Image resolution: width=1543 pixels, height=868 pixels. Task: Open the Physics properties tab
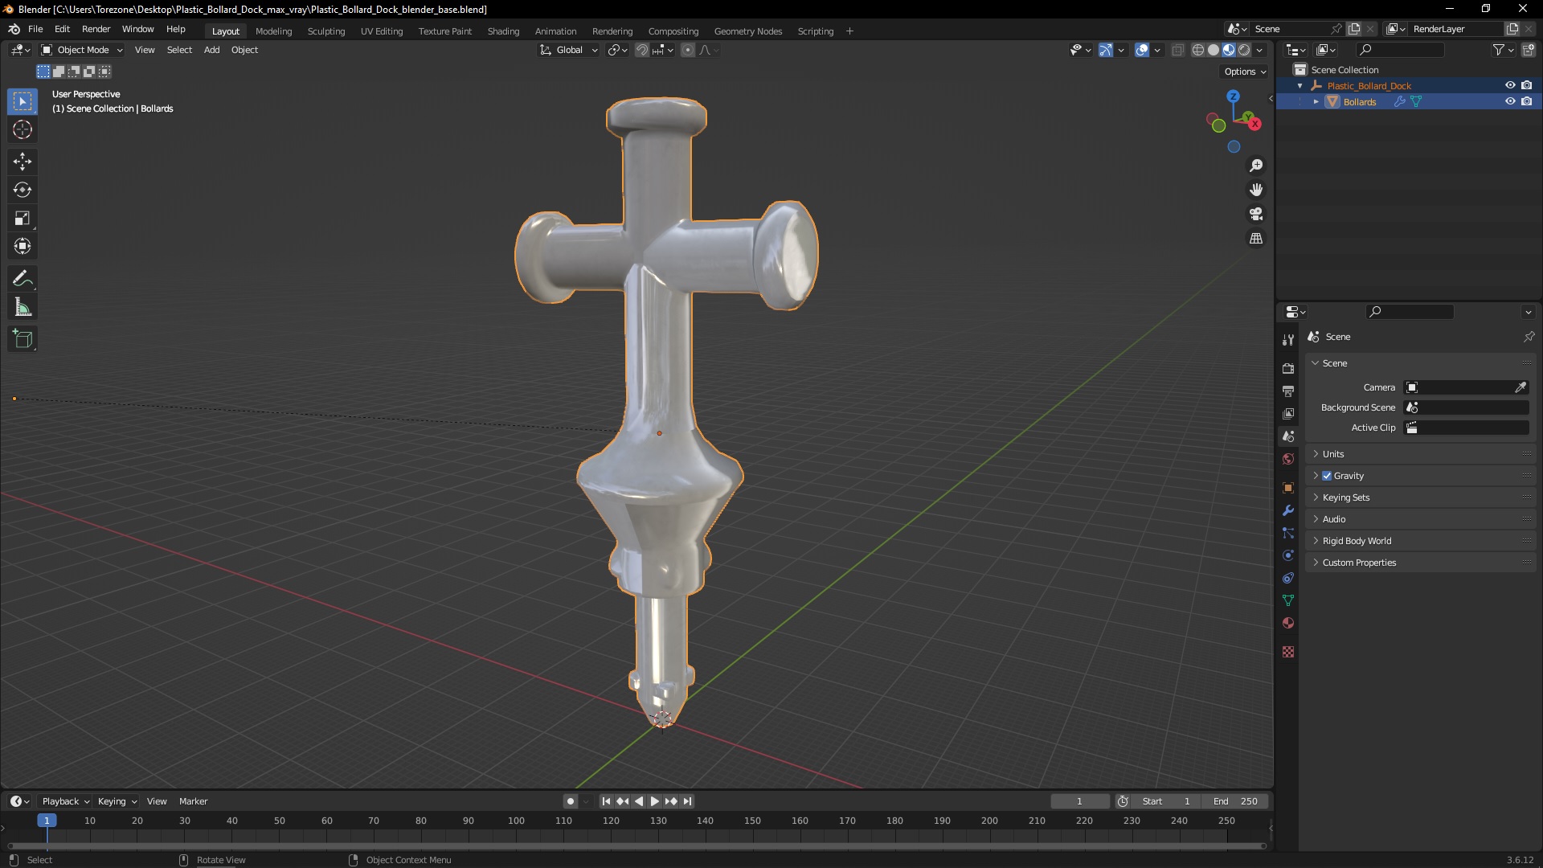coord(1288,555)
